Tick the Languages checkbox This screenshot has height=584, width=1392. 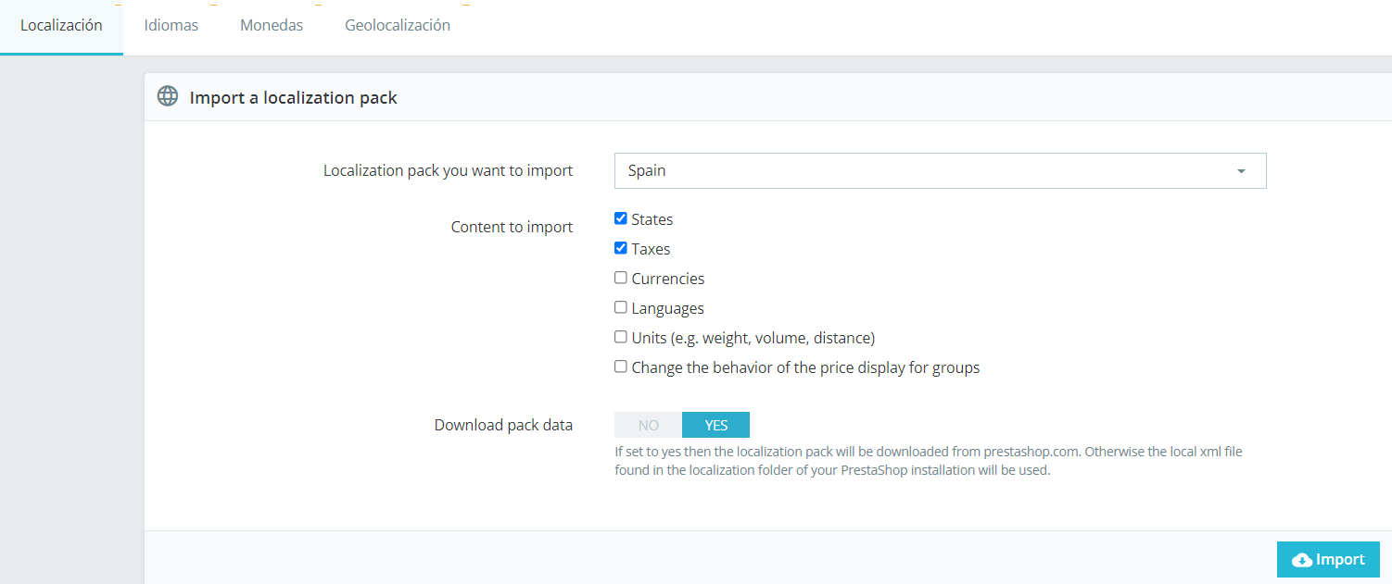621,307
